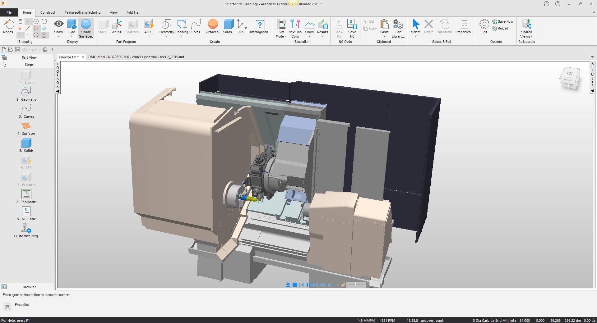
Task: Close the selector.fm document tab
Action: click(83, 57)
